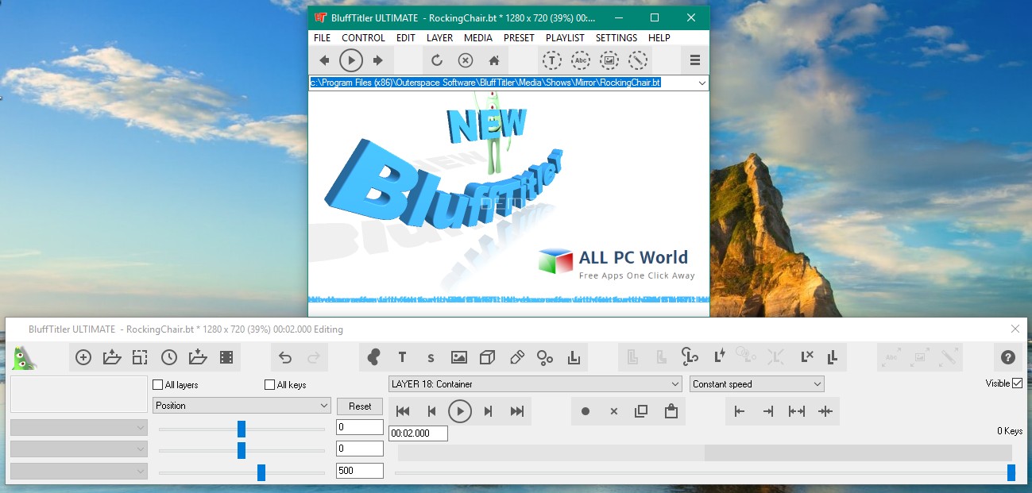Viewport: 1032px width, 493px height.
Task: Click the circles particle layer icon
Action: (x=545, y=357)
